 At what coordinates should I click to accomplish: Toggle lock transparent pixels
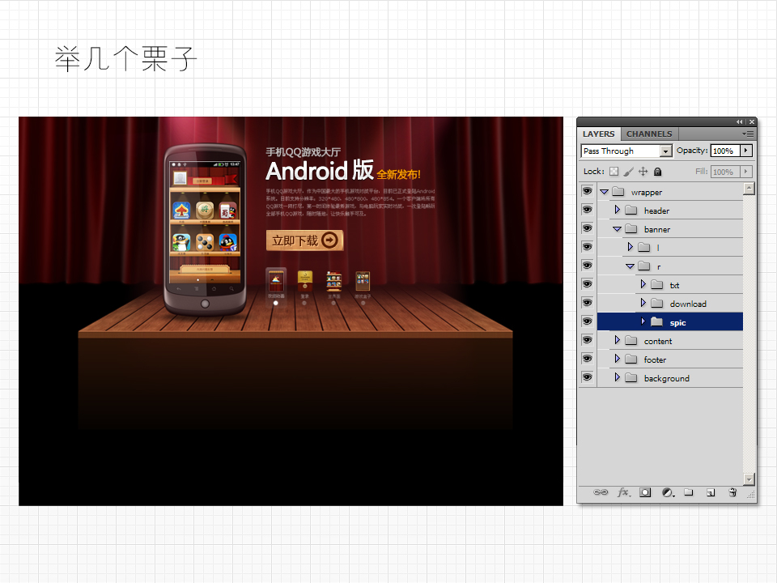click(x=614, y=172)
